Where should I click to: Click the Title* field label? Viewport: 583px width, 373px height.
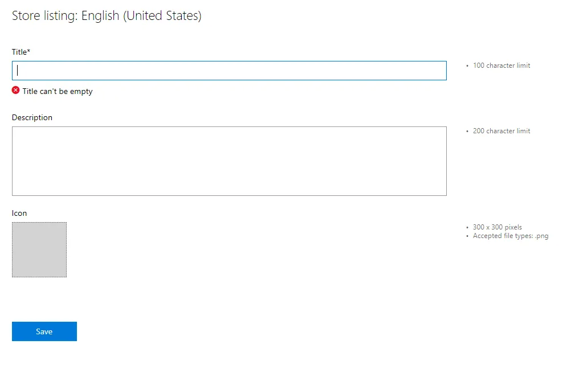pyautogui.click(x=21, y=52)
